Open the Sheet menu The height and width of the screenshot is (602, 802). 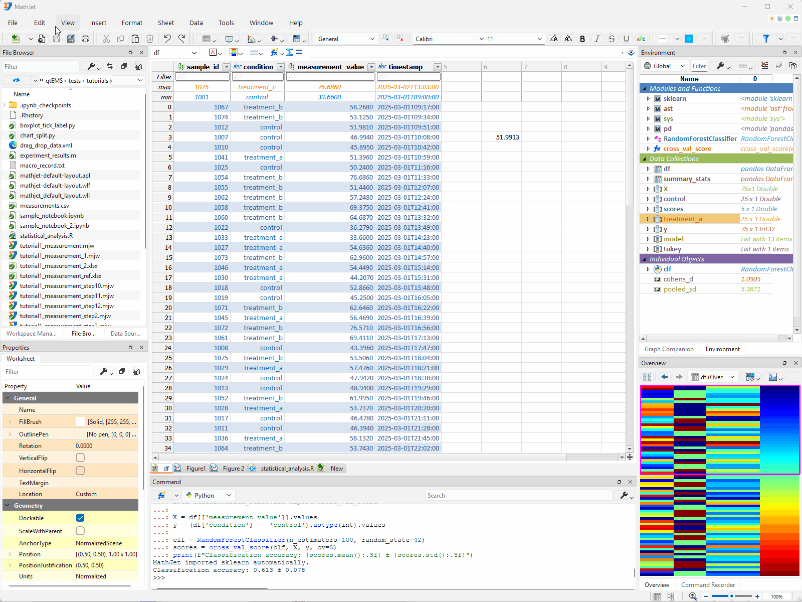point(166,23)
